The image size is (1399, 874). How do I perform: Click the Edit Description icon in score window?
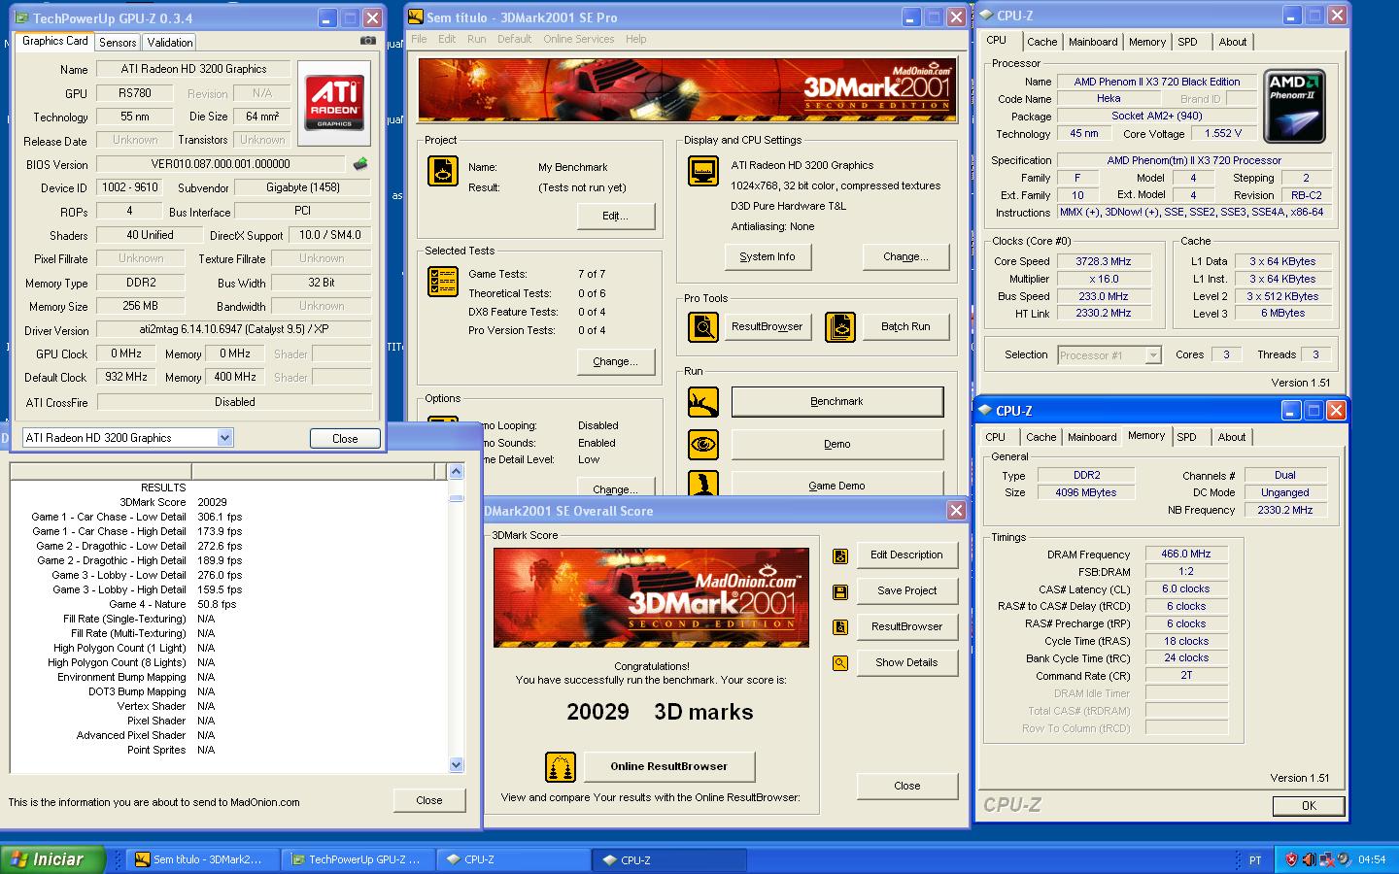[840, 556]
